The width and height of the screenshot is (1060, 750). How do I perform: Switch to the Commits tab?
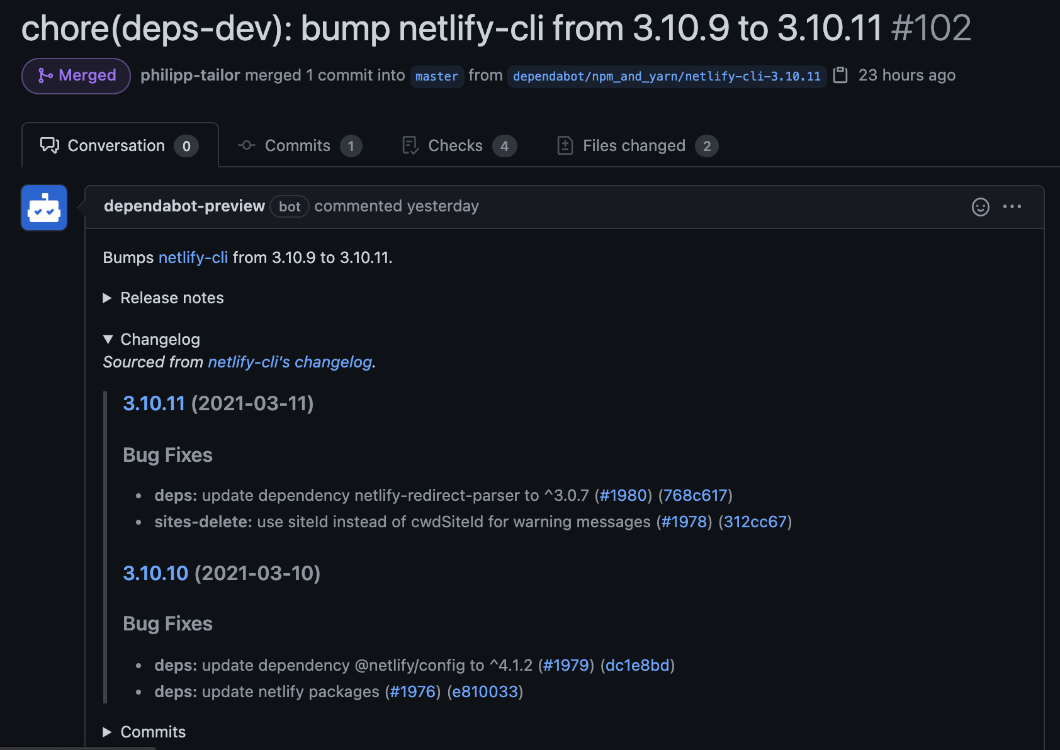[300, 145]
